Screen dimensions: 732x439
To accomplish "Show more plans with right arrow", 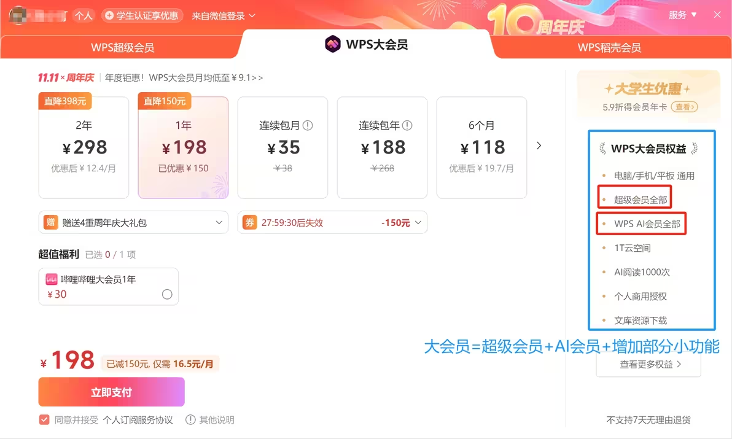I will click(539, 146).
